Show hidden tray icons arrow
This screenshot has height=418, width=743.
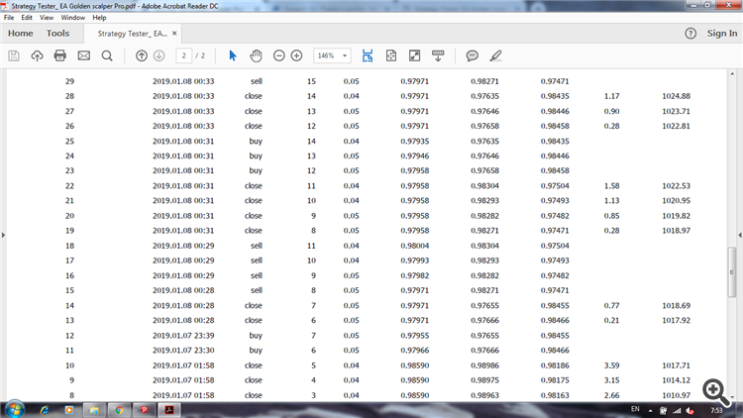click(x=650, y=411)
